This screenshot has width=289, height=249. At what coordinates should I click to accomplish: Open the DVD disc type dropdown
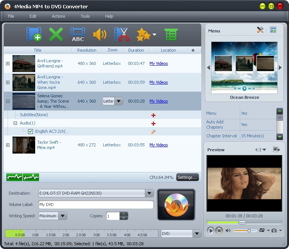(x=197, y=234)
